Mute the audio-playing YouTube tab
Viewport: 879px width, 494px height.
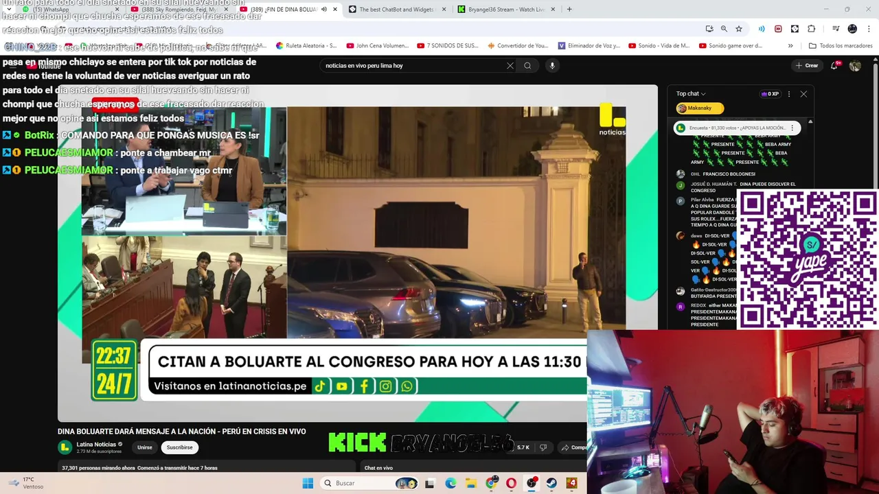click(x=324, y=10)
